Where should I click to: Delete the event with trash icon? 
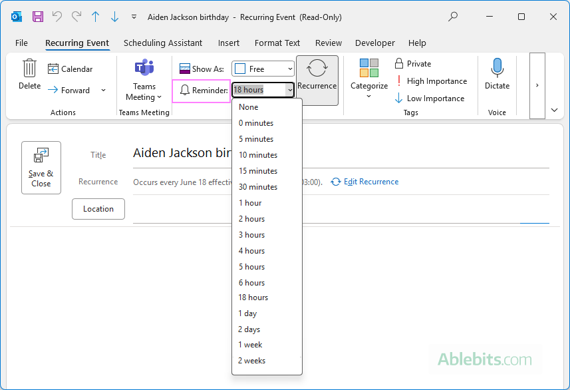click(29, 75)
